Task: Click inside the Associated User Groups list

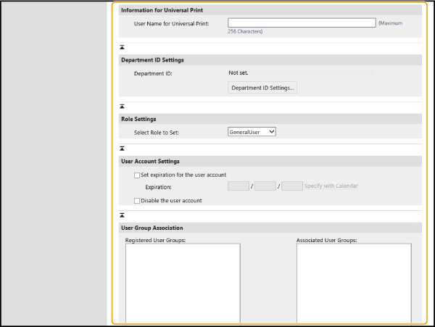Action: click(x=353, y=281)
